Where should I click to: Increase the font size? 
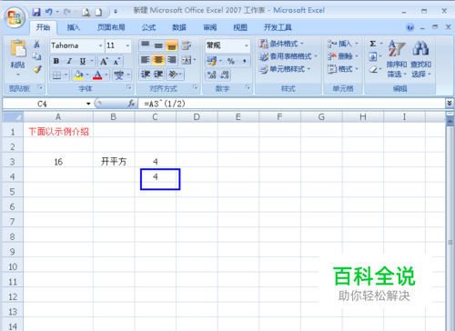[x=104, y=61]
